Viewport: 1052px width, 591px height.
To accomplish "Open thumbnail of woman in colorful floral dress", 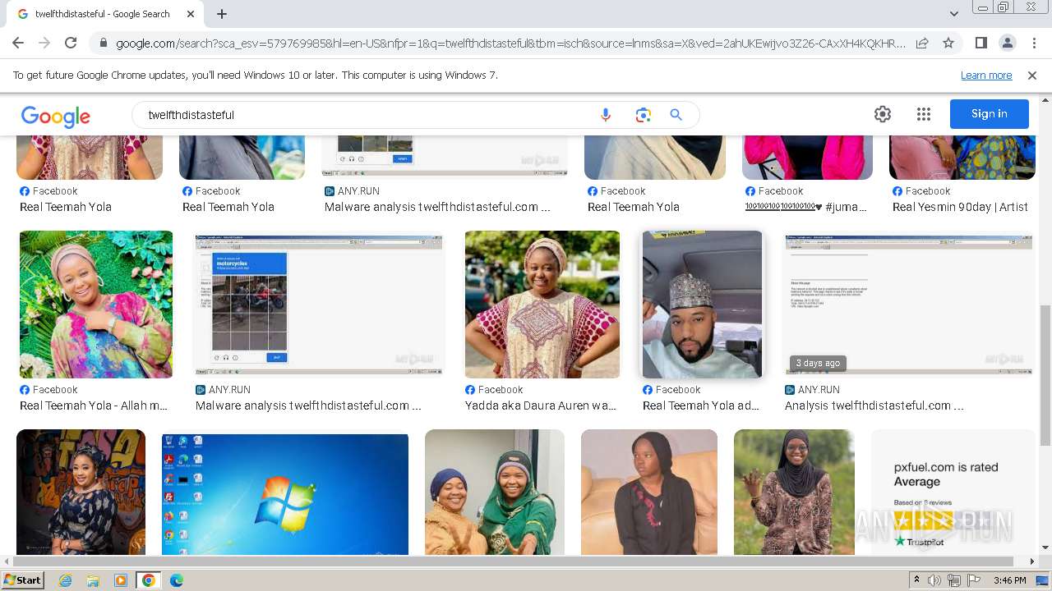I will (x=96, y=305).
